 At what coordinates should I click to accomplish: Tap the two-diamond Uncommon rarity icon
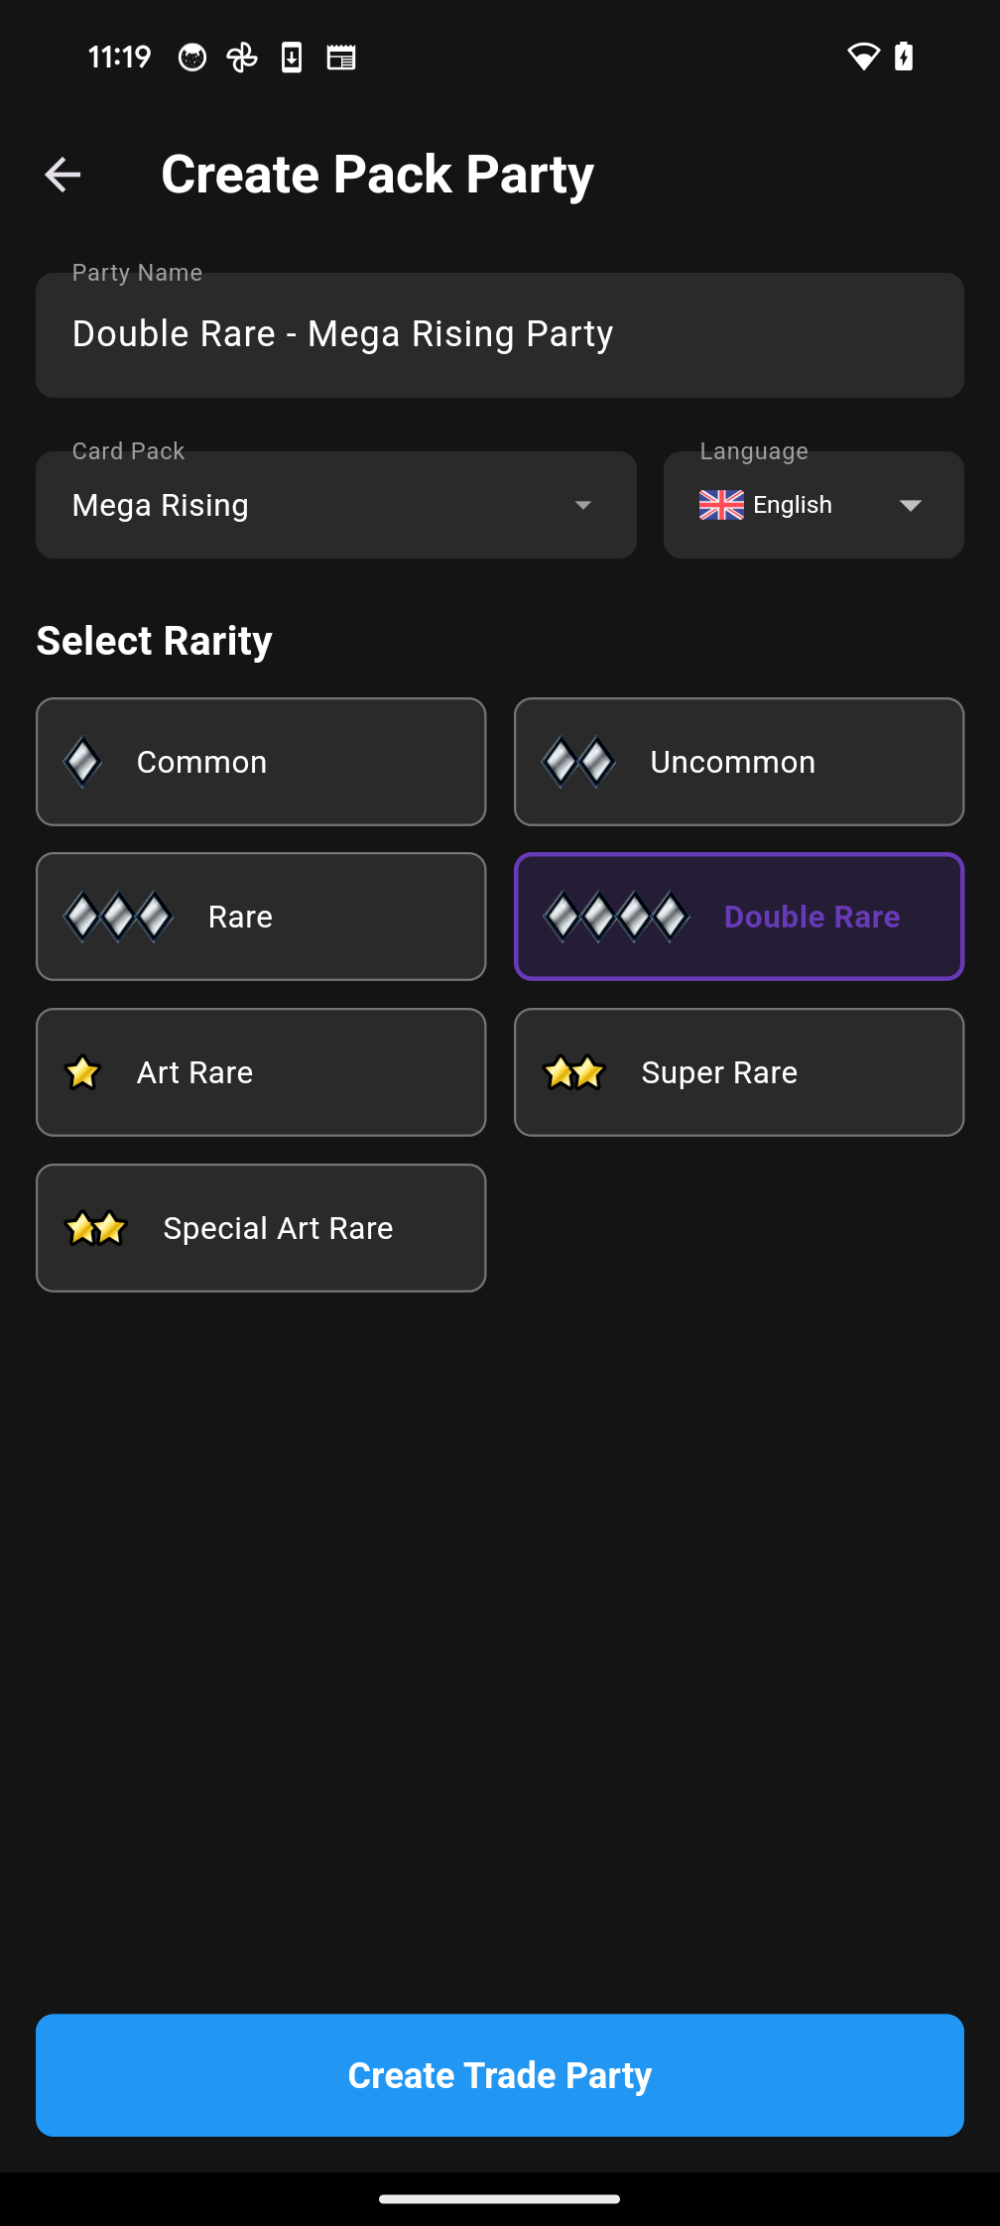point(578,762)
